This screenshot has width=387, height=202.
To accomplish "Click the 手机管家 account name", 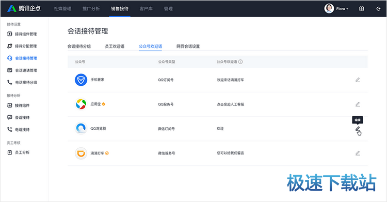I will click(x=97, y=80).
